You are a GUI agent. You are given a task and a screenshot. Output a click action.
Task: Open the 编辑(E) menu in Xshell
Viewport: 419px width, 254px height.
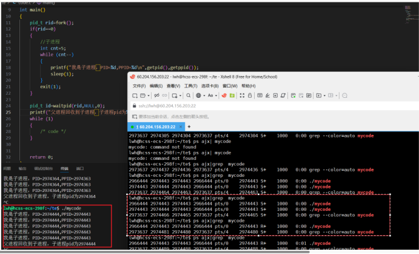(156, 86)
